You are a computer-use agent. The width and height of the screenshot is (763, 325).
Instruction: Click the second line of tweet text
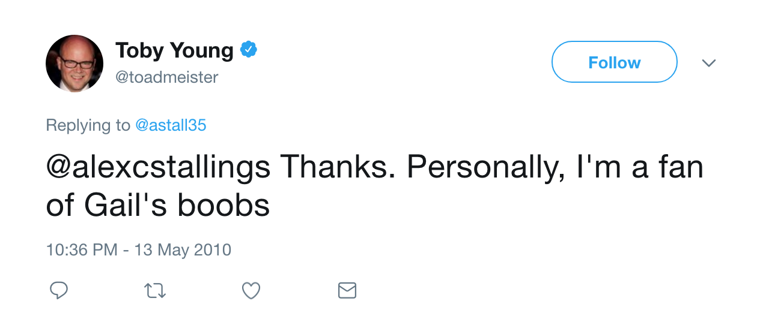158,206
